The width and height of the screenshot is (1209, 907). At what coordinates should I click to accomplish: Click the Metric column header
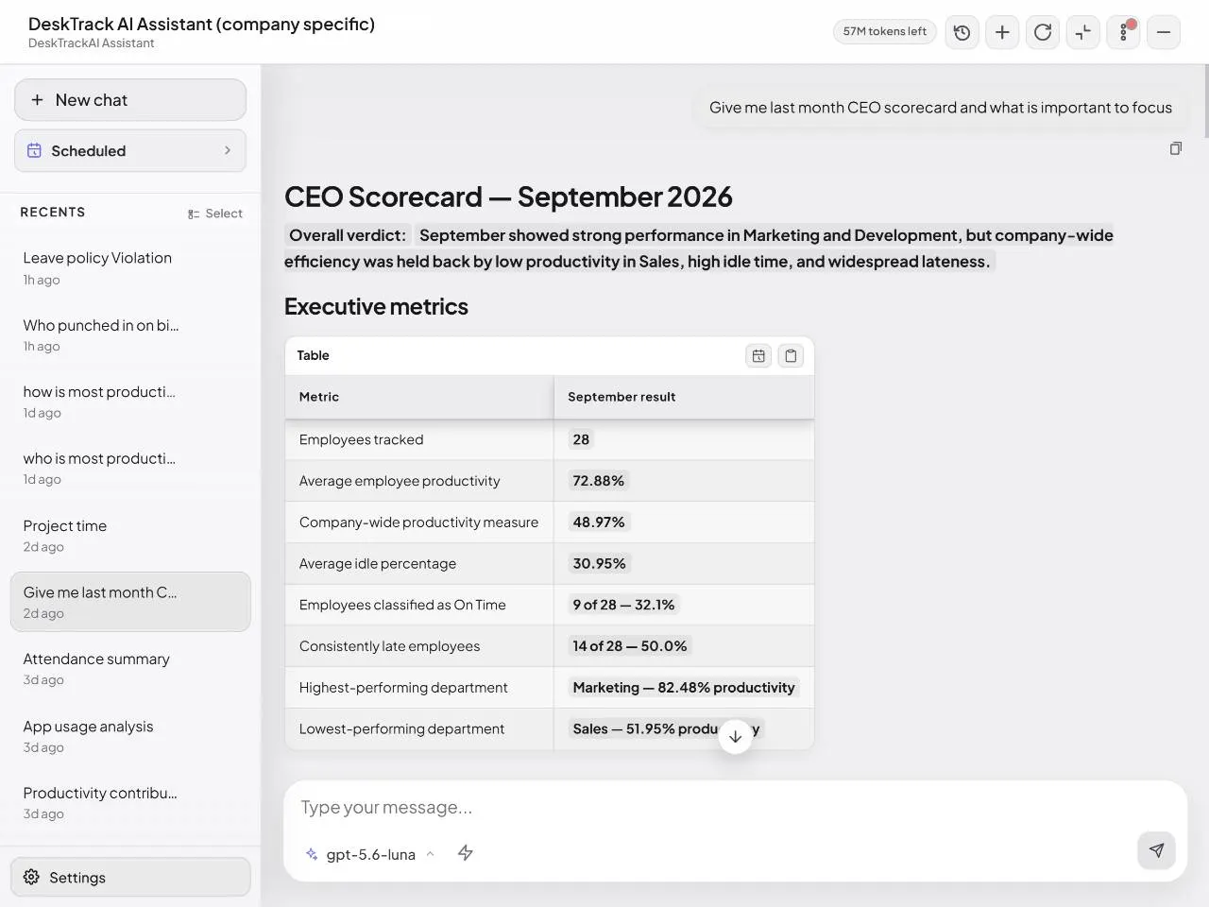pos(418,397)
